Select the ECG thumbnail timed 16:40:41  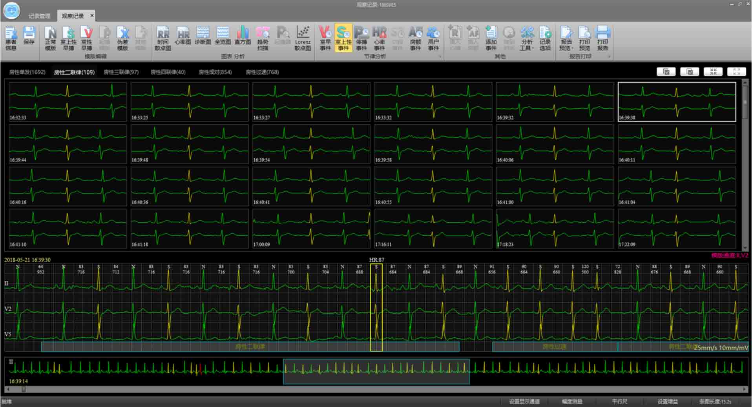(x=311, y=186)
